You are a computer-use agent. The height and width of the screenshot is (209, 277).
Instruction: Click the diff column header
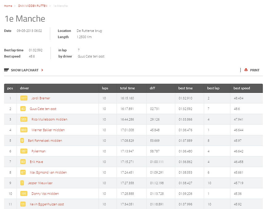[152, 88]
